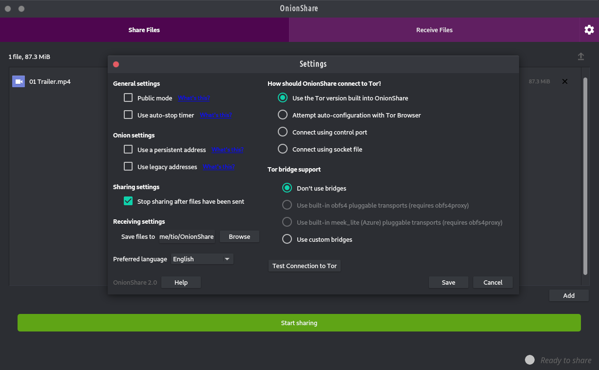Click Browse to choose save folder
The width and height of the screenshot is (599, 370).
pyautogui.click(x=239, y=236)
